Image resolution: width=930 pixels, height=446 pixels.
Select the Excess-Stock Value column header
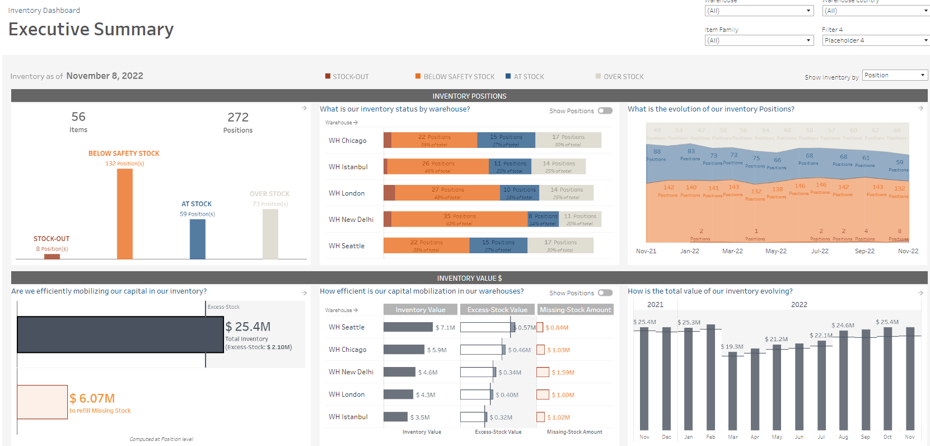(497, 310)
